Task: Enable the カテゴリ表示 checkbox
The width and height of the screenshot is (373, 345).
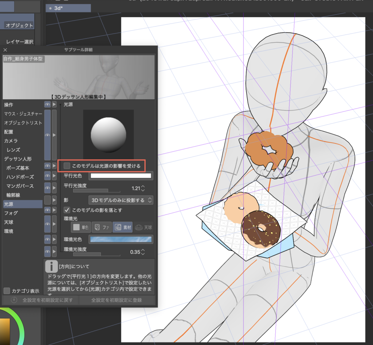Action: [x=7, y=291]
